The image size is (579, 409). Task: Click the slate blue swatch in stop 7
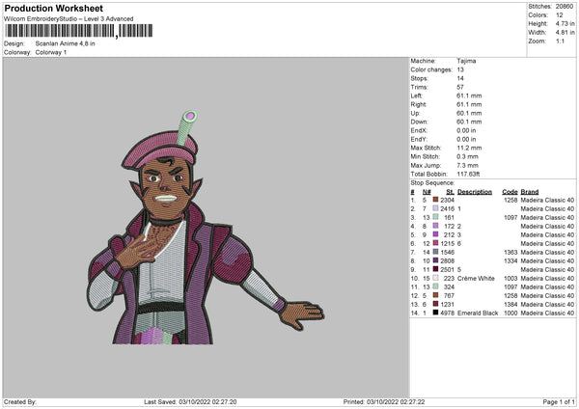(436, 252)
